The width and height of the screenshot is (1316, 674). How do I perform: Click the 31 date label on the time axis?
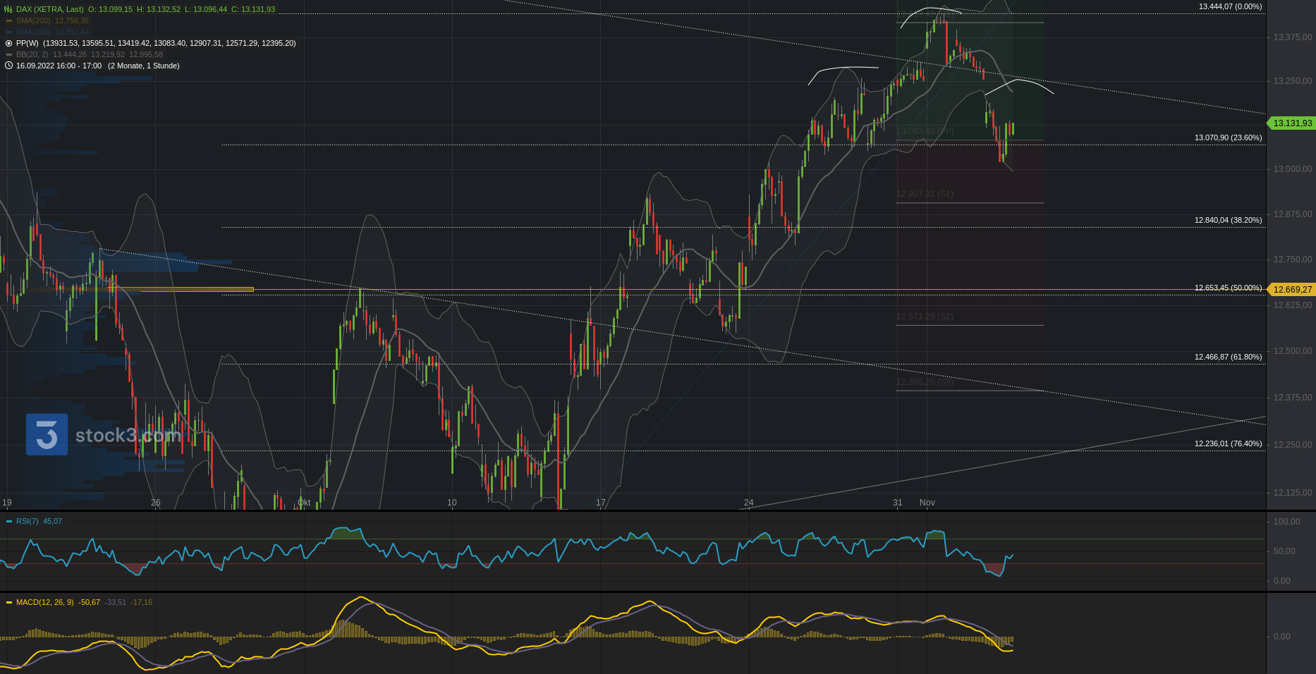(x=897, y=503)
